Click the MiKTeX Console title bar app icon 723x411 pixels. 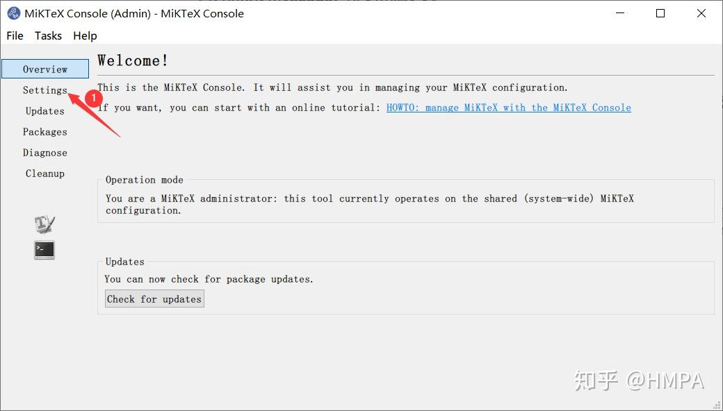(x=13, y=13)
